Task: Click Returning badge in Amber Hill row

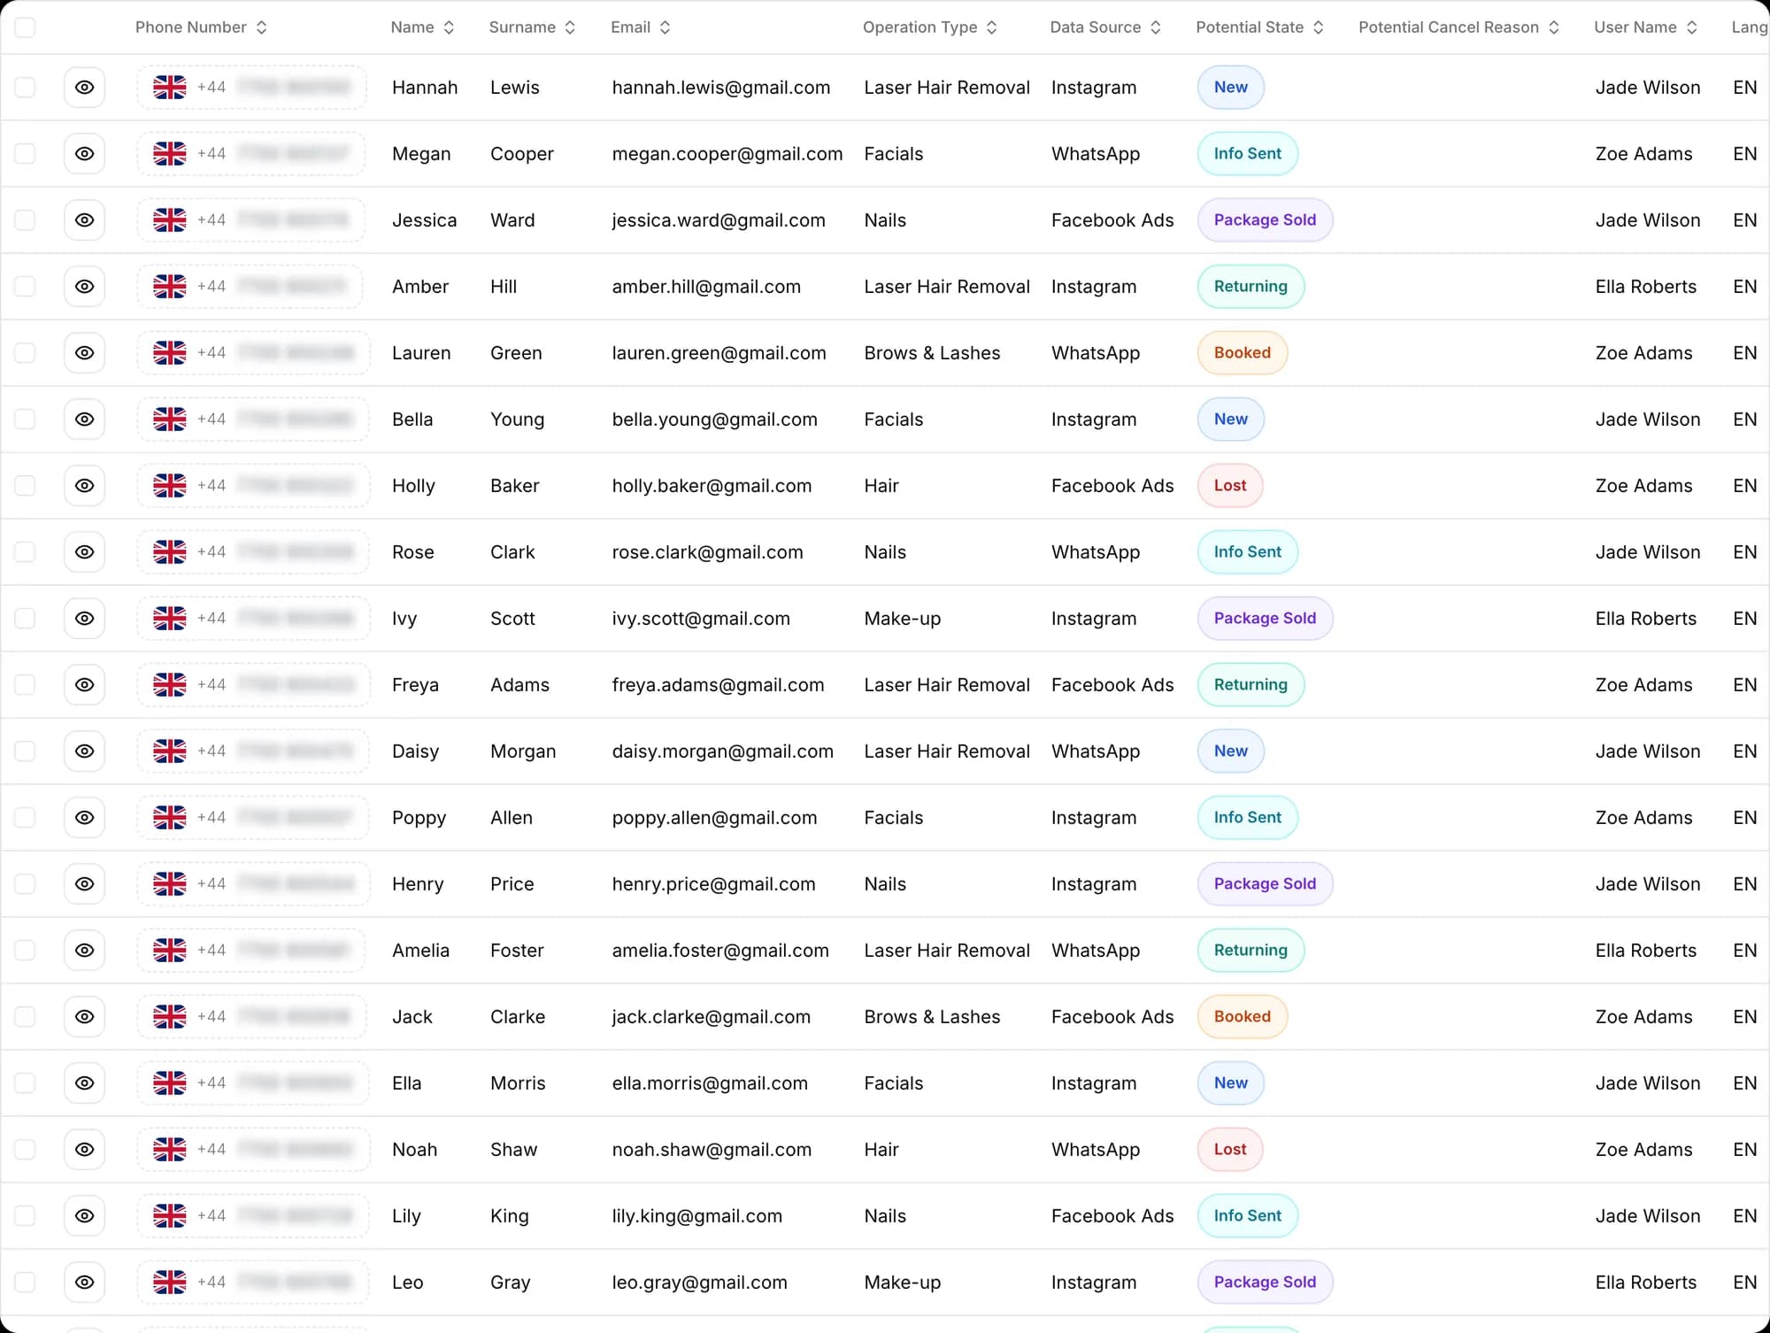Action: (x=1251, y=287)
